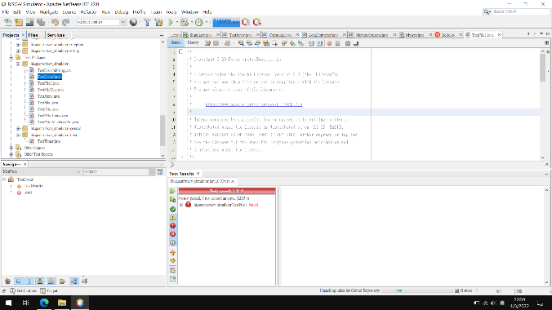Click the Rerun tests green arrows icon

[x=172, y=191]
